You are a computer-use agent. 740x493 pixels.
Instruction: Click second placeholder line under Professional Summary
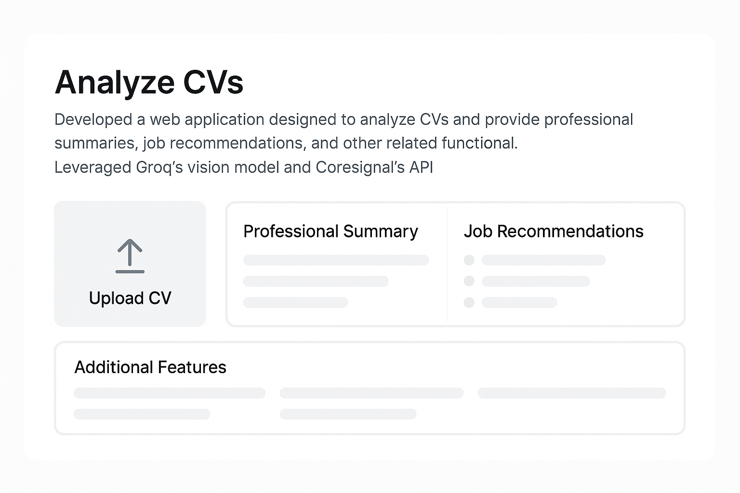coord(316,281)
